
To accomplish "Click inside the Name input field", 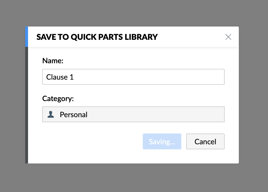I will (133, 77).
